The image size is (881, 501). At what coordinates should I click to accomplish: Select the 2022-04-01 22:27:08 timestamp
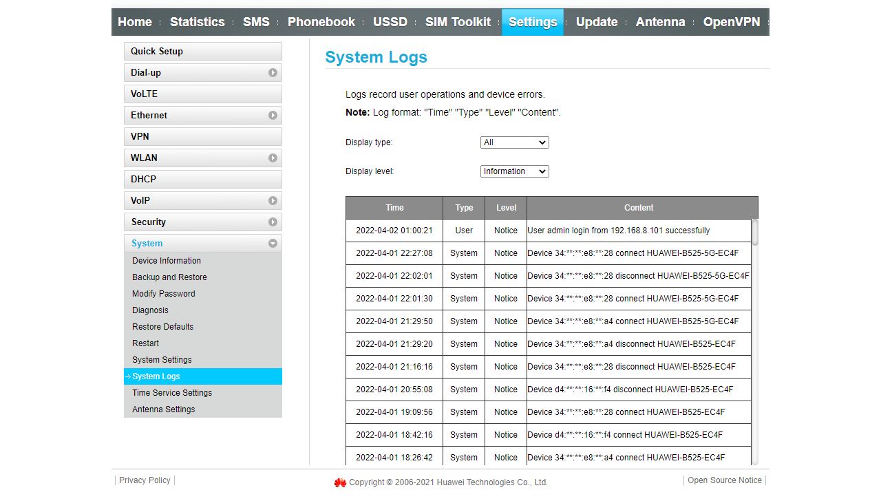pyautogui.click(x=394, y=253)
